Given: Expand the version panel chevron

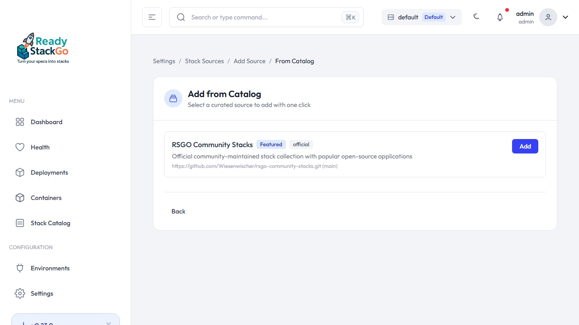Looking at the screenshot, I should click(x=108, y=323).
